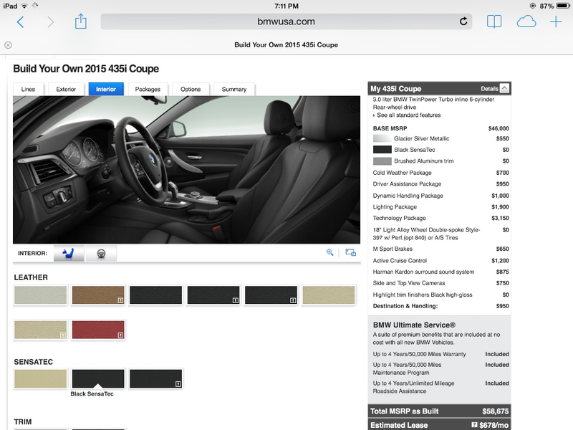
Task: Choose the red leather swatch
Action: coord(98,330)
